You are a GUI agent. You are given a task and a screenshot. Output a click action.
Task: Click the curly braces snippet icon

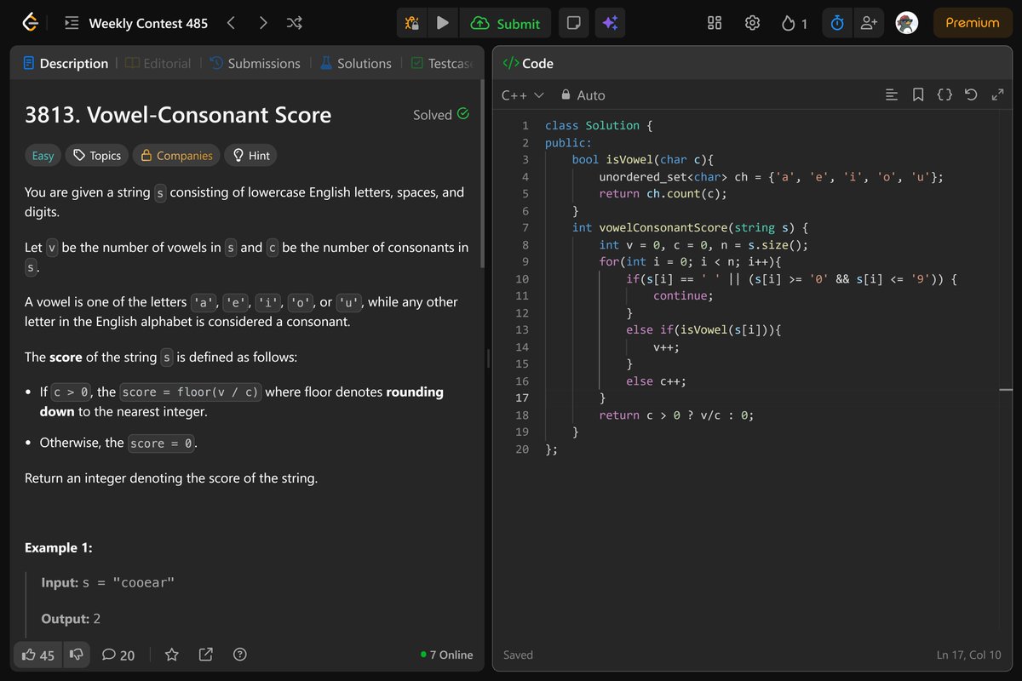tap(944, 95)
